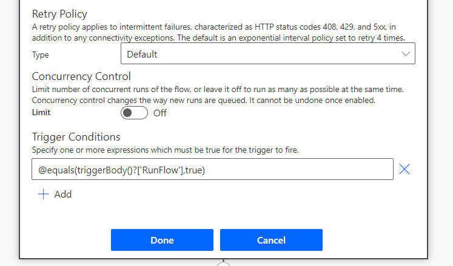Click the 'Specify one or more expressions' text

coord(166,149)
